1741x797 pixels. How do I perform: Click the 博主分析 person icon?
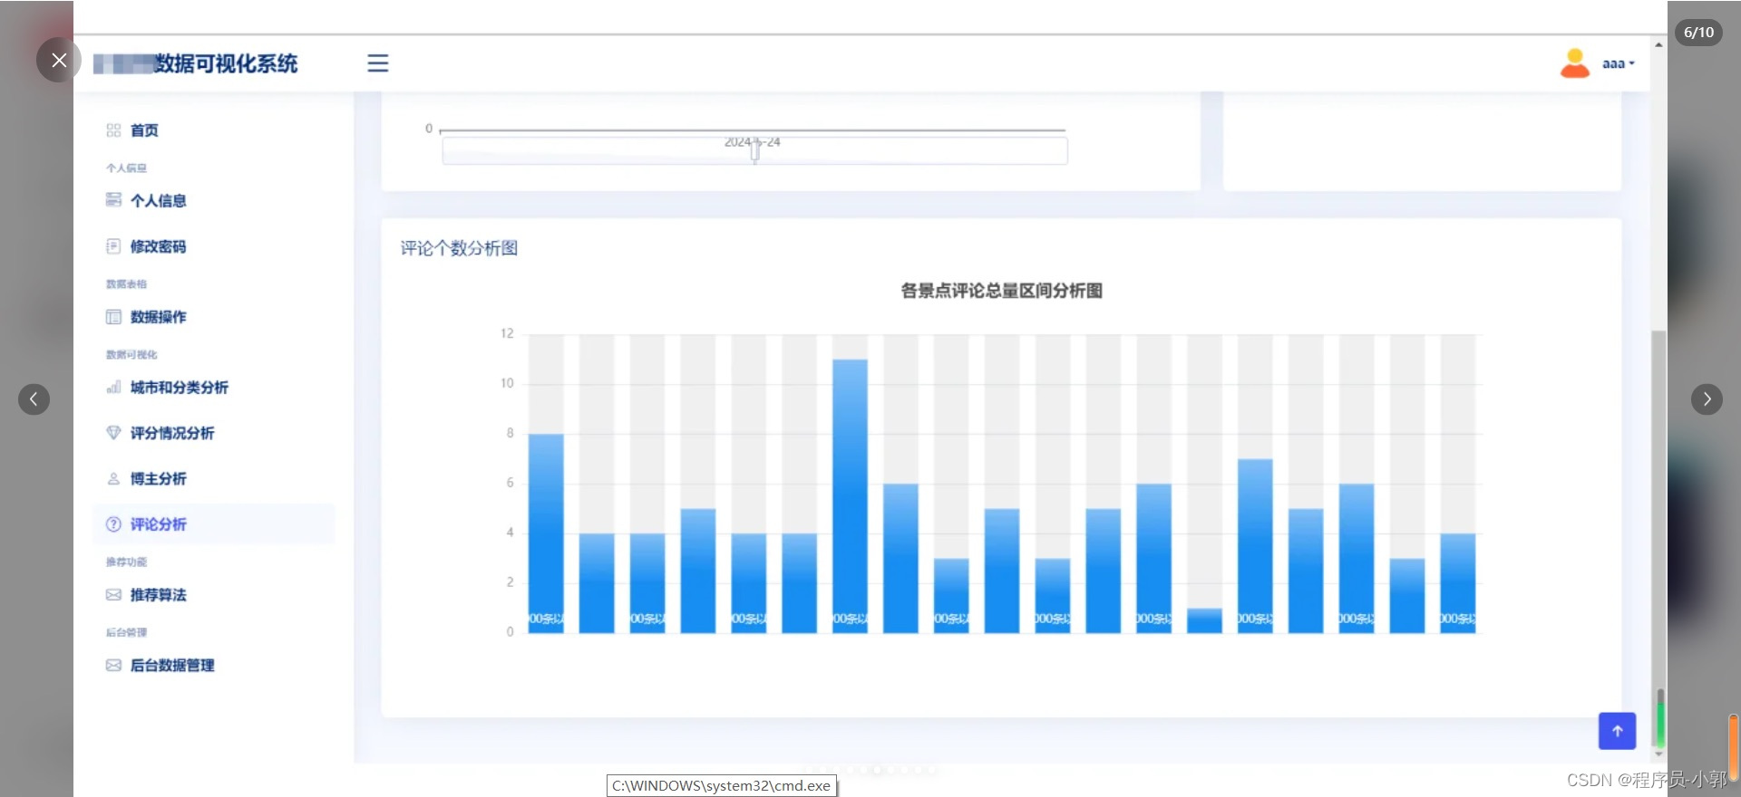pos(113,479)
